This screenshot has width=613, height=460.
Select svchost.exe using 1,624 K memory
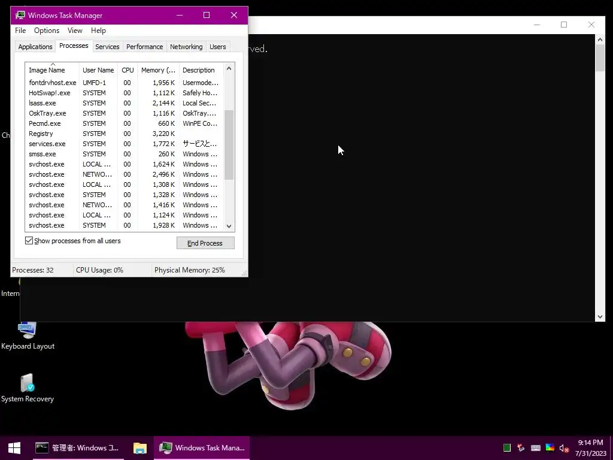click(x=125, y=164)
